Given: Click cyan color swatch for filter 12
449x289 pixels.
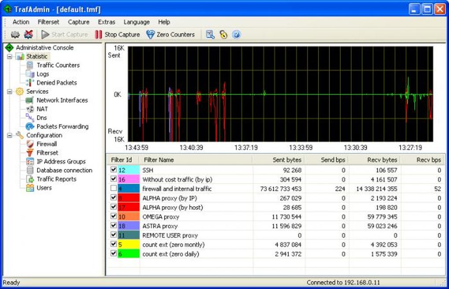Looking at the screenshot, I should coord(129,170).
